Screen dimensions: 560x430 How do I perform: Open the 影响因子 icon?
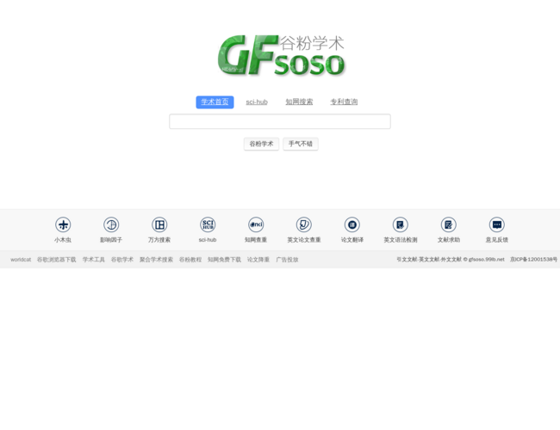(111, 224)
